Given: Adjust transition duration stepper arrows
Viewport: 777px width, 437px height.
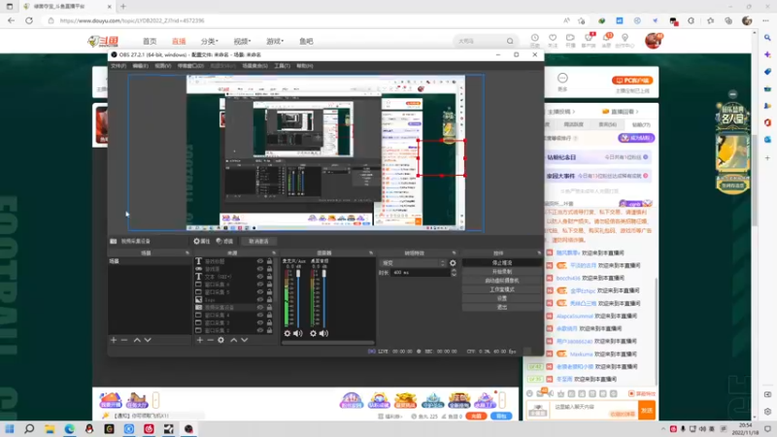Looking at the screenshot, I should (454, 273).
